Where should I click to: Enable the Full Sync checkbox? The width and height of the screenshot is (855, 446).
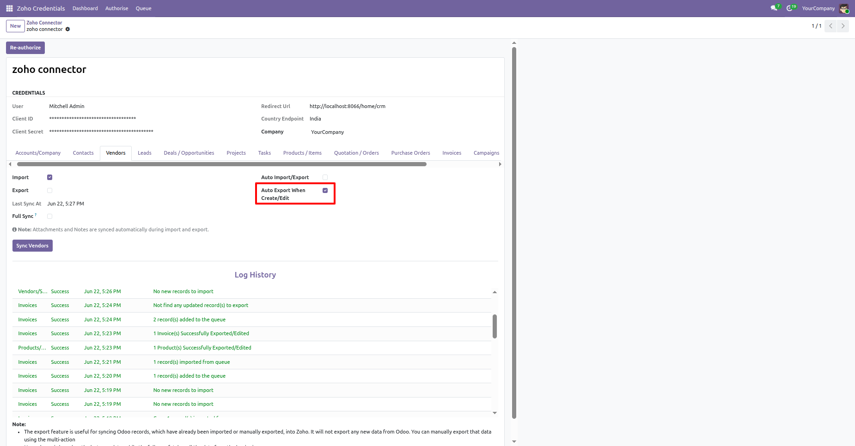pyautogui.click(x=49, y=216)
